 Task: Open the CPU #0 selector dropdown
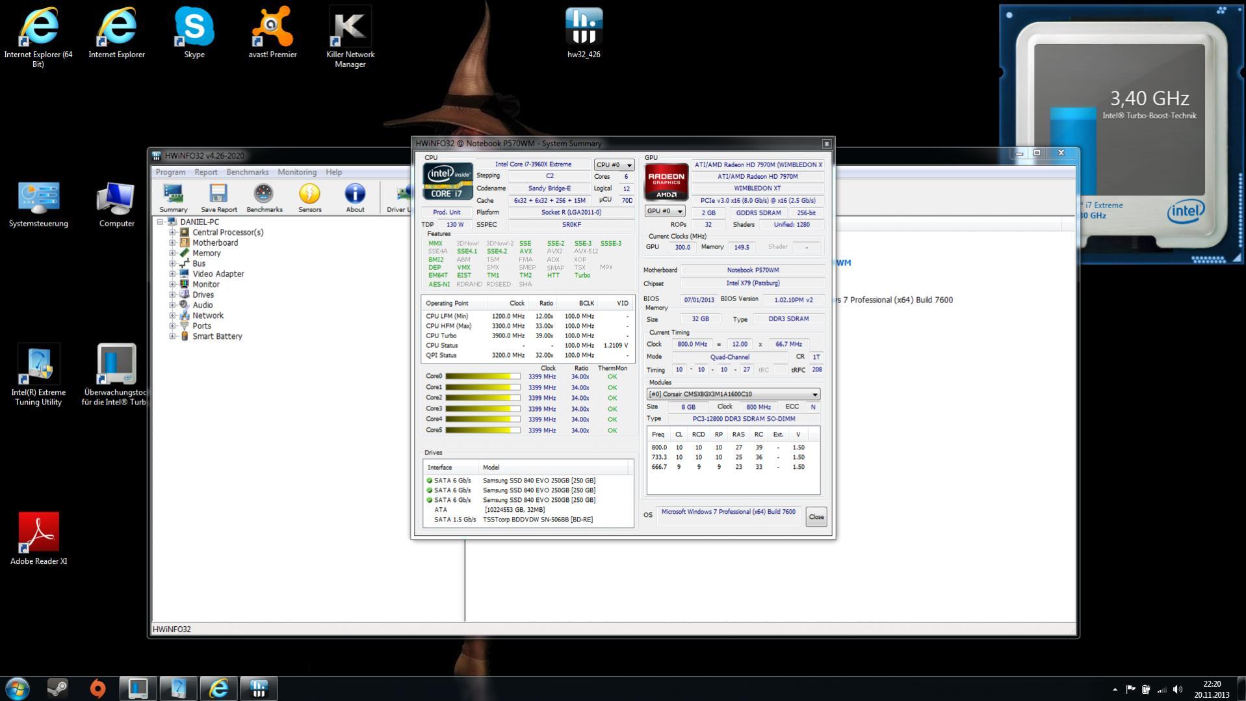614,165
